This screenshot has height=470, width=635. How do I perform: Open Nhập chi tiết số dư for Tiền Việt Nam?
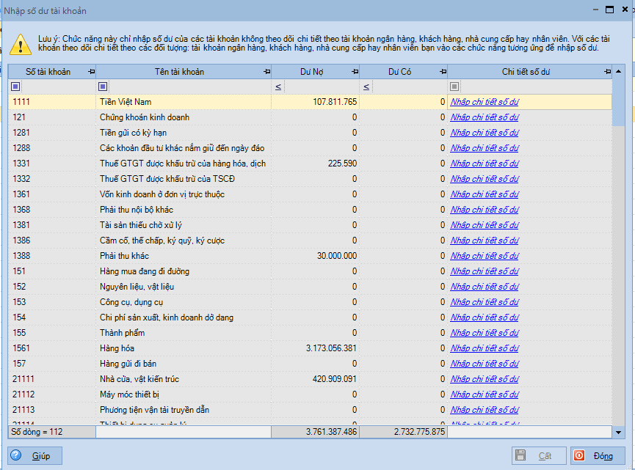pos(485,102)
